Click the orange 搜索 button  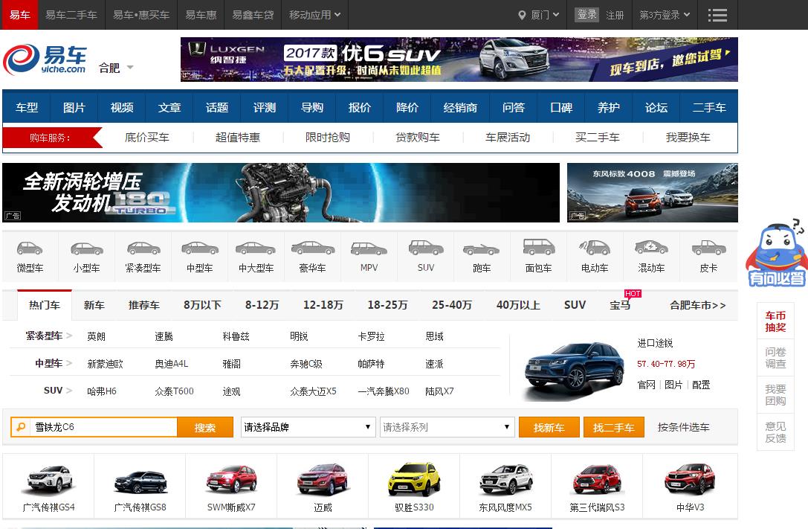point(205,427)
